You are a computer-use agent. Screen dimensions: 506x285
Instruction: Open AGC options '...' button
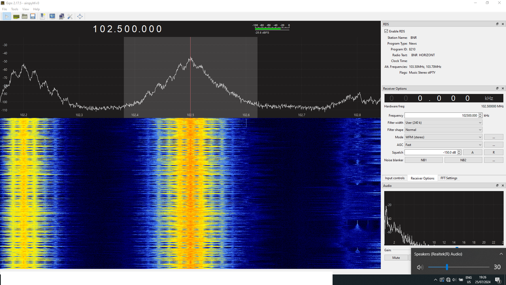pos(494,145)
